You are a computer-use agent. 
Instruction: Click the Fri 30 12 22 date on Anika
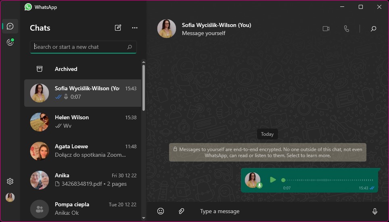[124, 175]
